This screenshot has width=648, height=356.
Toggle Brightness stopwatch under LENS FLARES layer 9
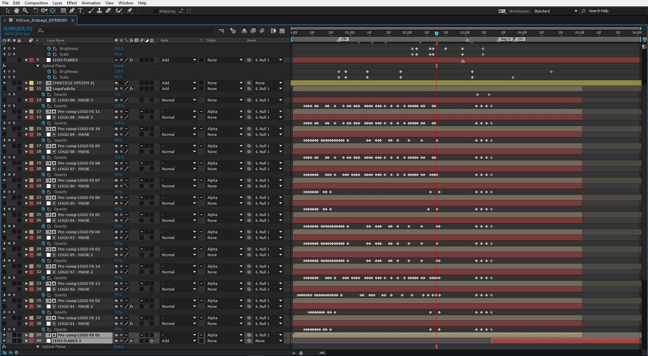pyautogui.click(x=49, y=72)
